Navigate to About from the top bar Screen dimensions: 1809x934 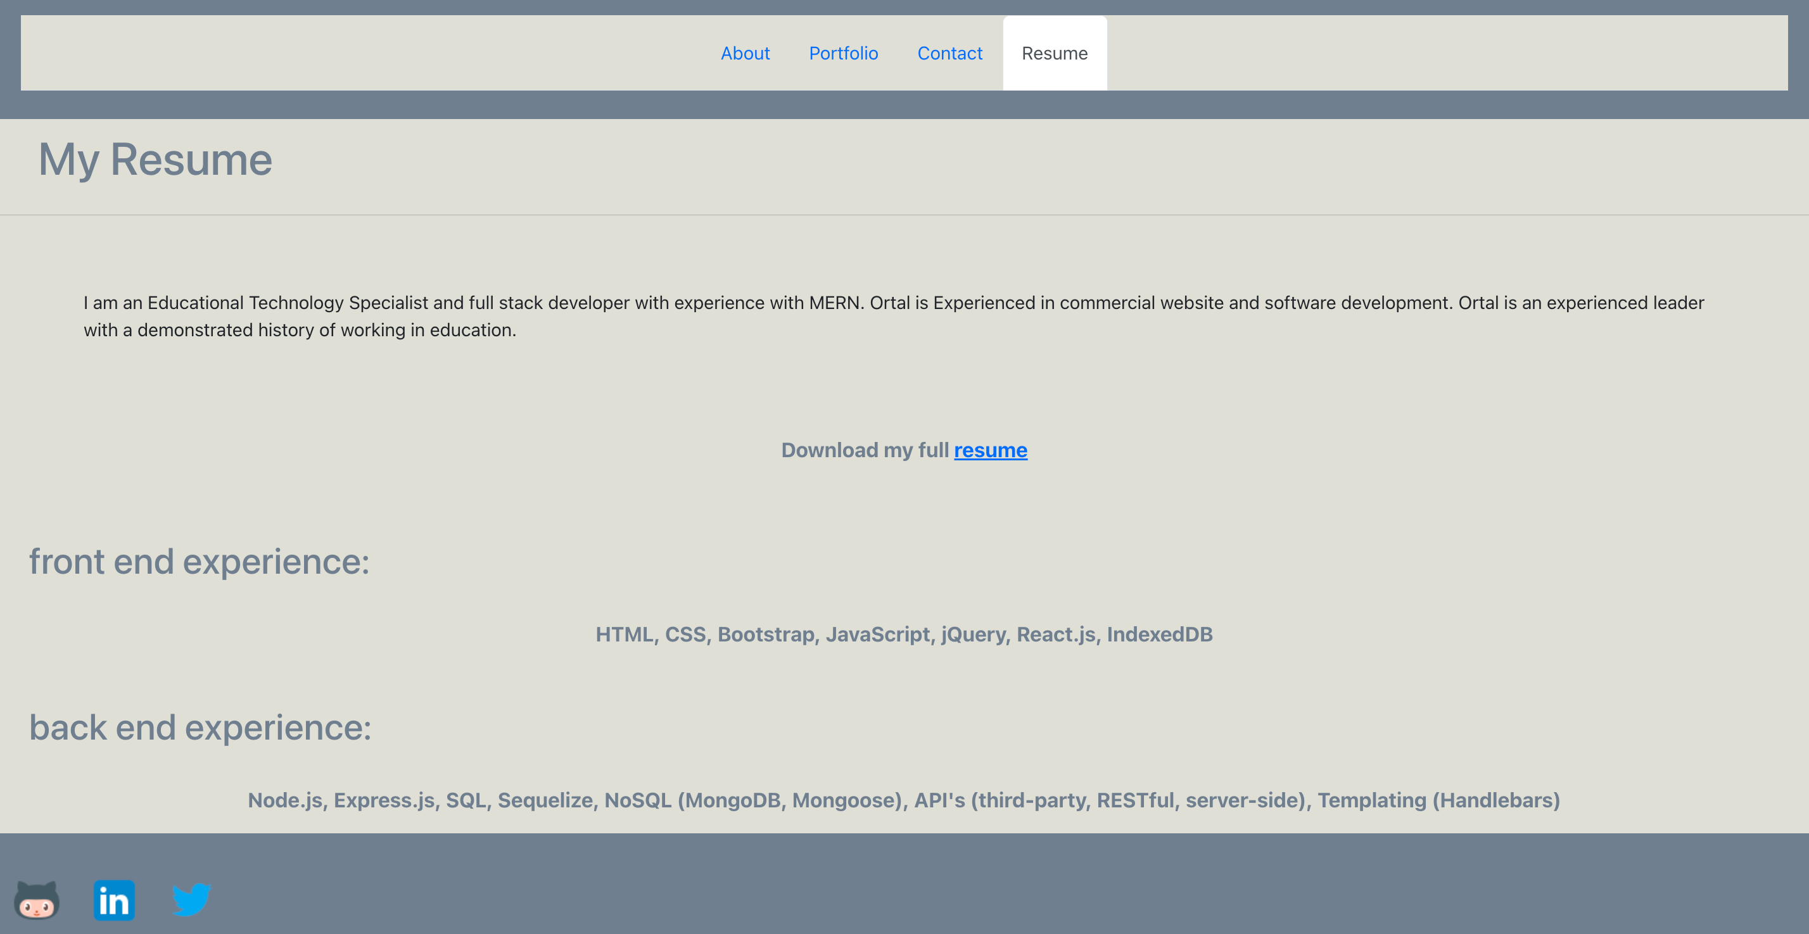click(745, 53)
